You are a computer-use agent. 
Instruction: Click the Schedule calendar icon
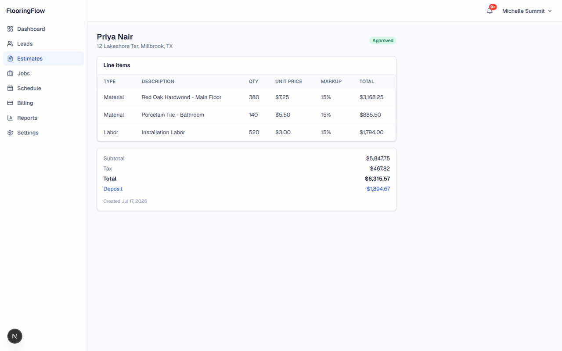10,88
